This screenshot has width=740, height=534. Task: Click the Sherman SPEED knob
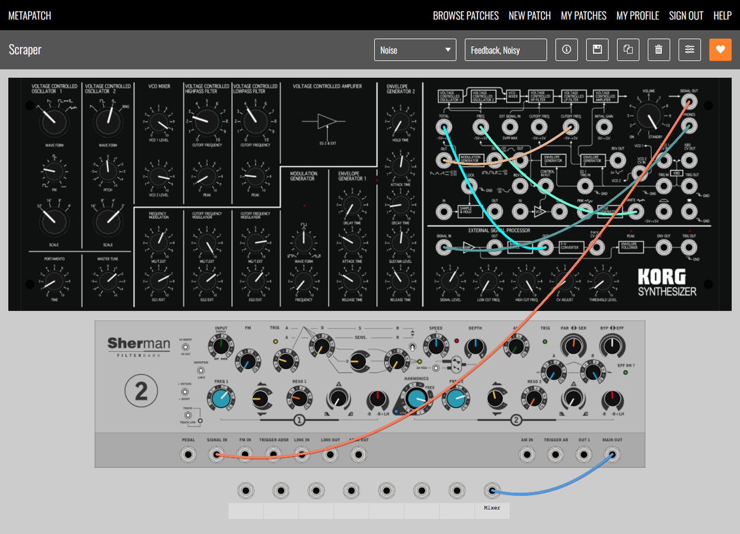[x=435, y=346]
